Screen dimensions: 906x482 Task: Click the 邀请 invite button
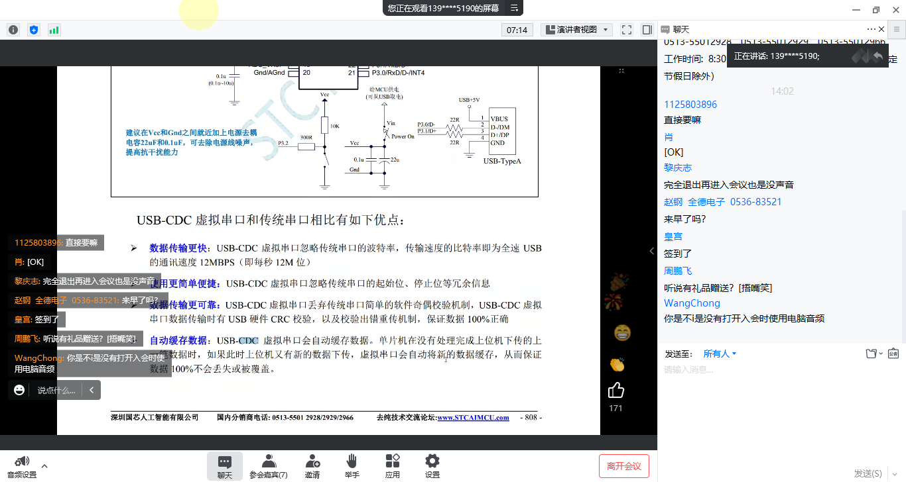pos(312,467)
